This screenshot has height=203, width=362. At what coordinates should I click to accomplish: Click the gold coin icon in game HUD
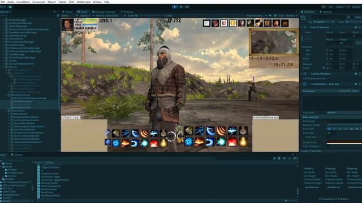(x=232, y=23)
